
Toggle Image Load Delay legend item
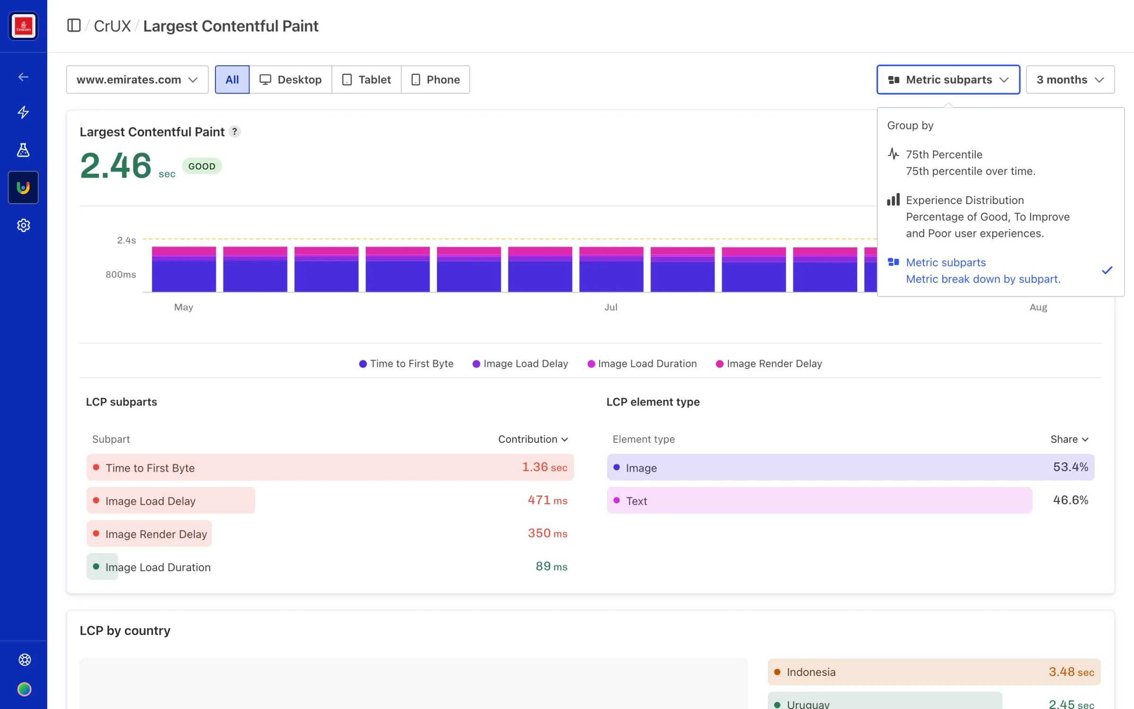point(520,363)
